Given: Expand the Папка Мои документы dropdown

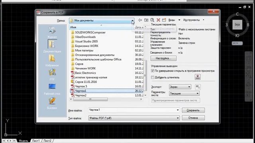Looking at the screenshot, I should [x=133, y=21].
